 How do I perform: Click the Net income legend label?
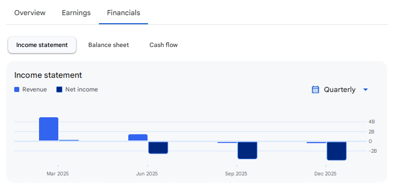click(82, 89)
